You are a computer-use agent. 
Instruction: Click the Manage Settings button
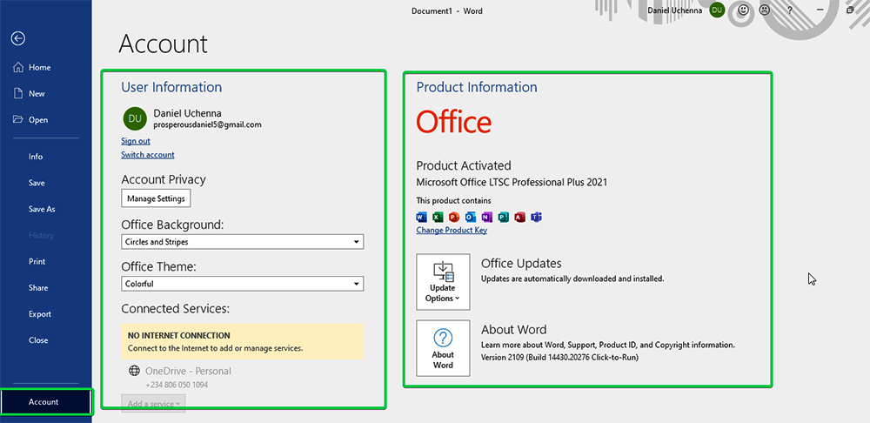point(156,198)
